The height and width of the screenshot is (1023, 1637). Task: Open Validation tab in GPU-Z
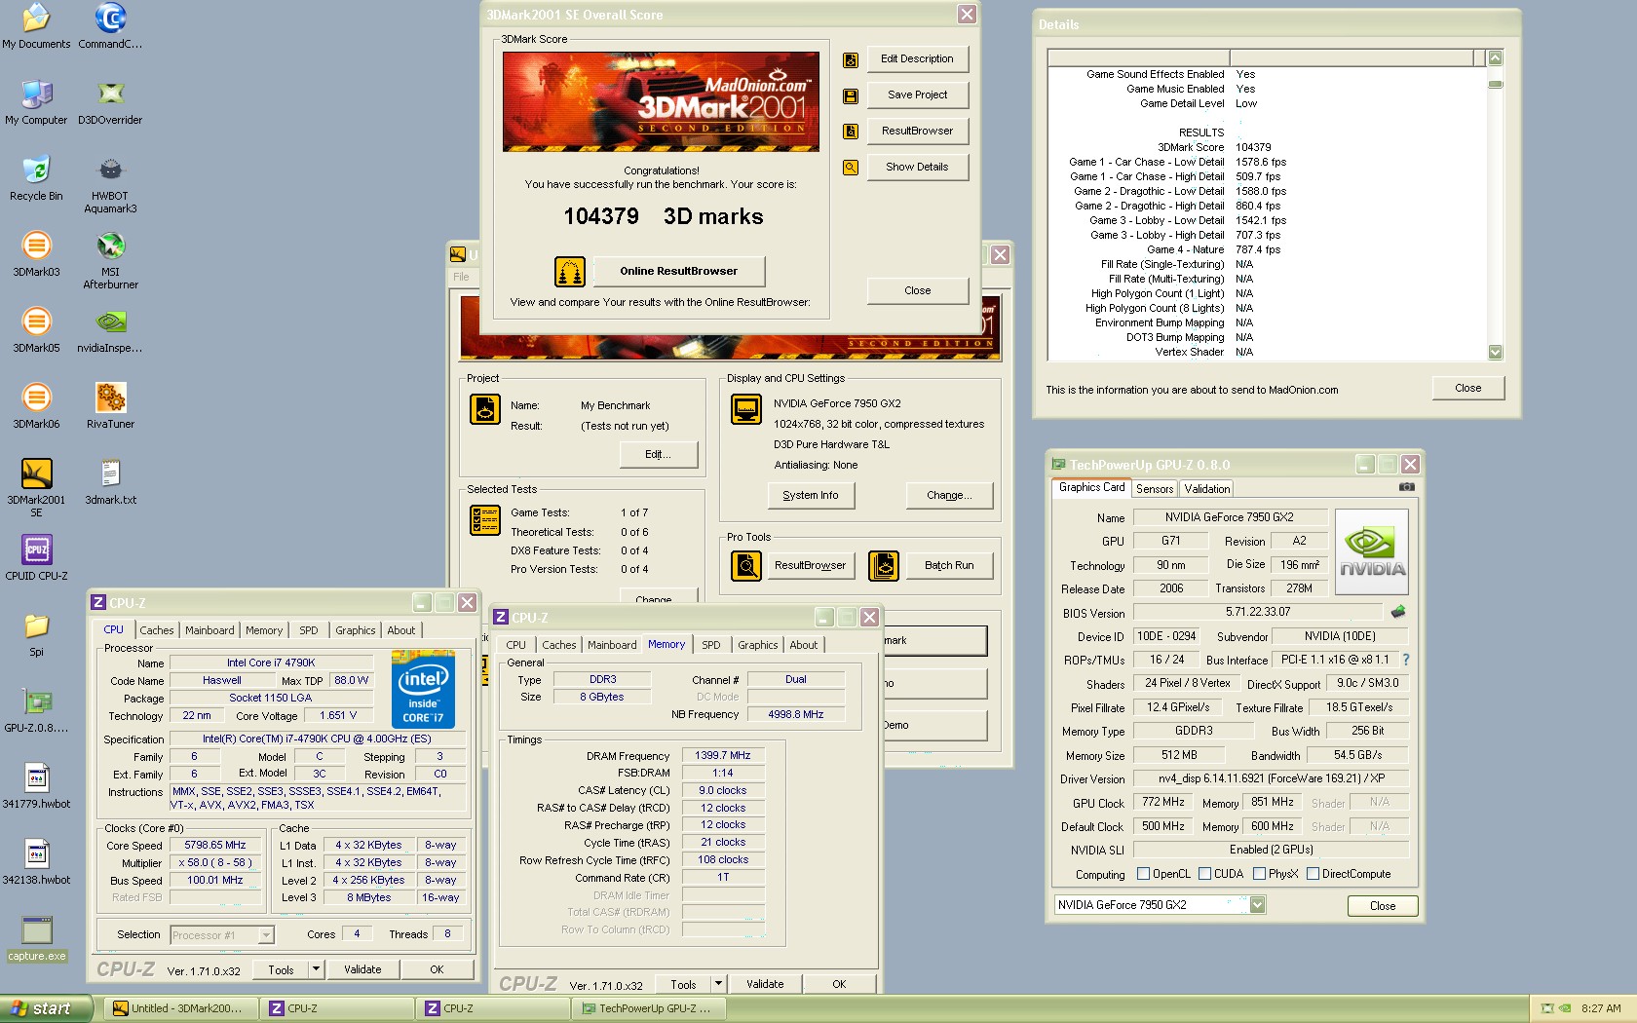pos(1207,489)
